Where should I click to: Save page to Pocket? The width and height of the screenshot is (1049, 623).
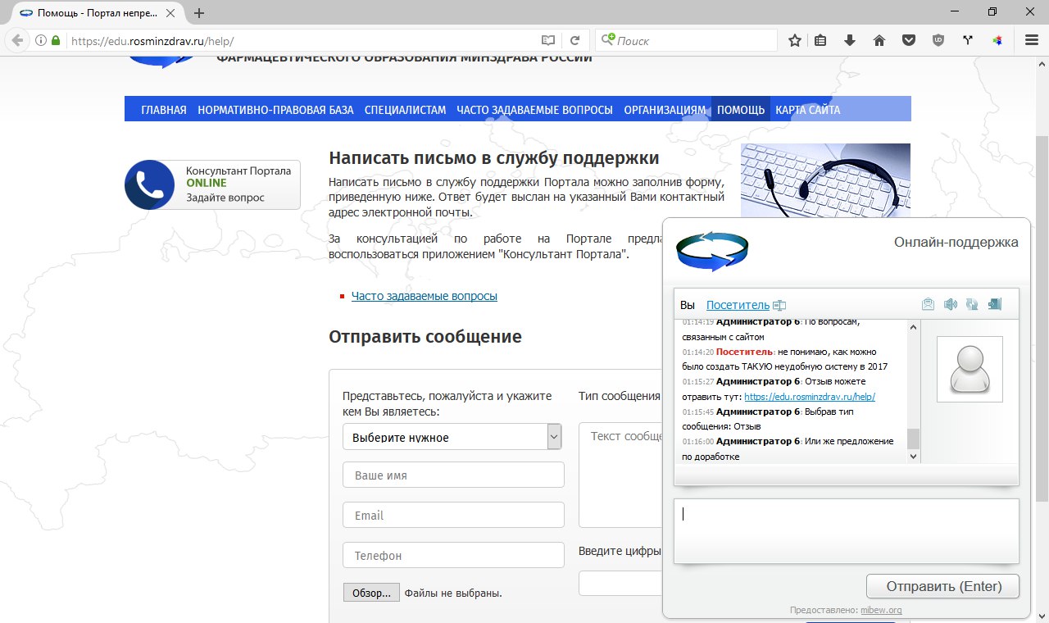click(909, 40)
